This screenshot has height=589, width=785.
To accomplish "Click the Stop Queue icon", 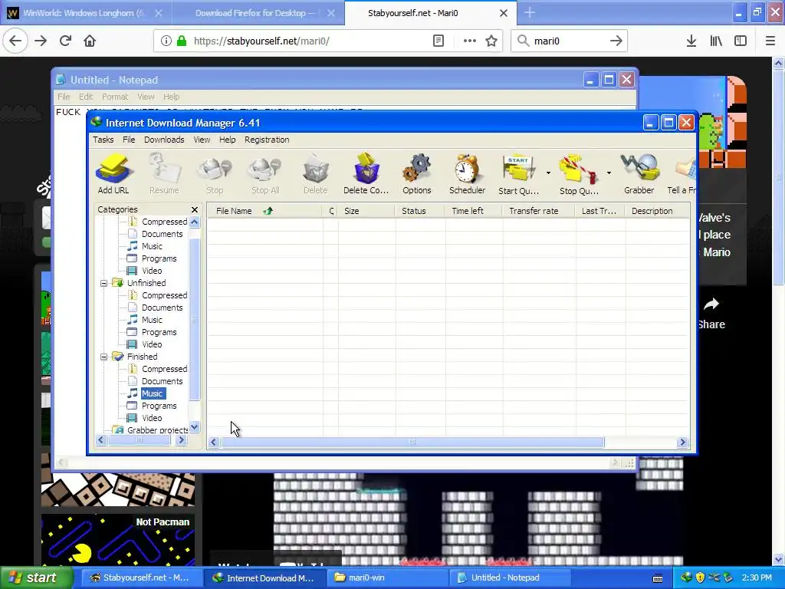I will pos(579,173).
